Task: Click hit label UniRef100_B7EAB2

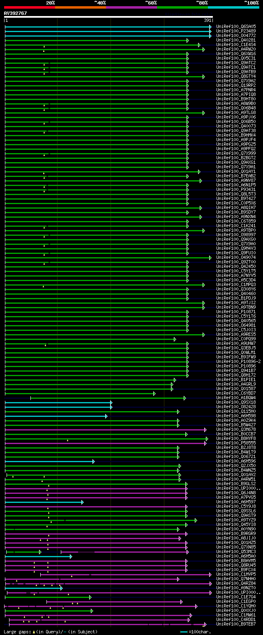Action: [236, 176]
